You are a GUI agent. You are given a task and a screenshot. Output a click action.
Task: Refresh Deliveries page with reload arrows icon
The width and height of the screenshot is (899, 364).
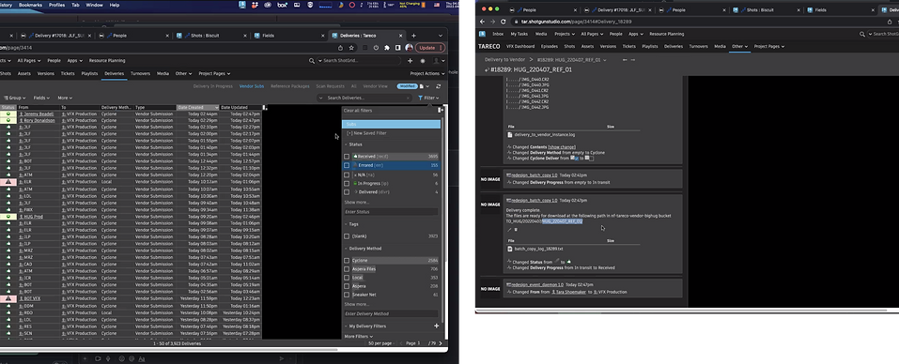pos(438,86)
